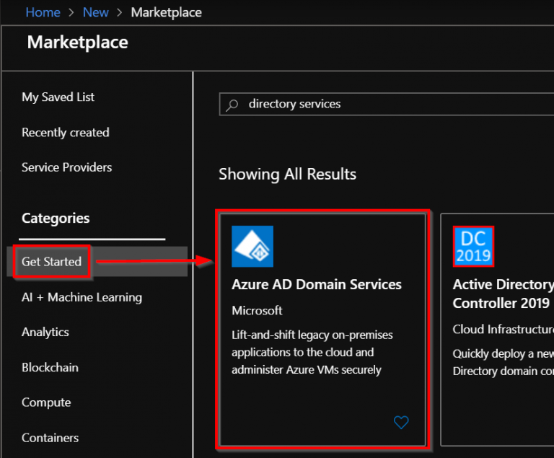Select the Blockchain category
Screen dimensions: 554x458
click(x=50, y=368)
